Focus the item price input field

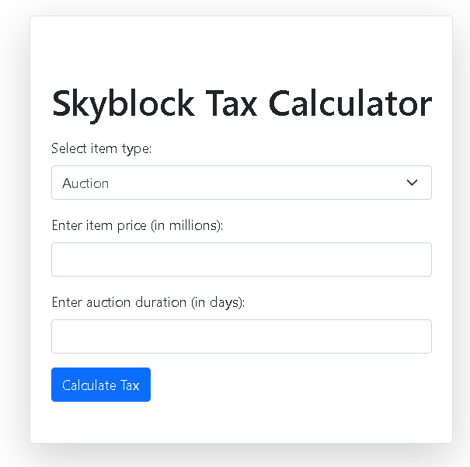pos(241,260)
